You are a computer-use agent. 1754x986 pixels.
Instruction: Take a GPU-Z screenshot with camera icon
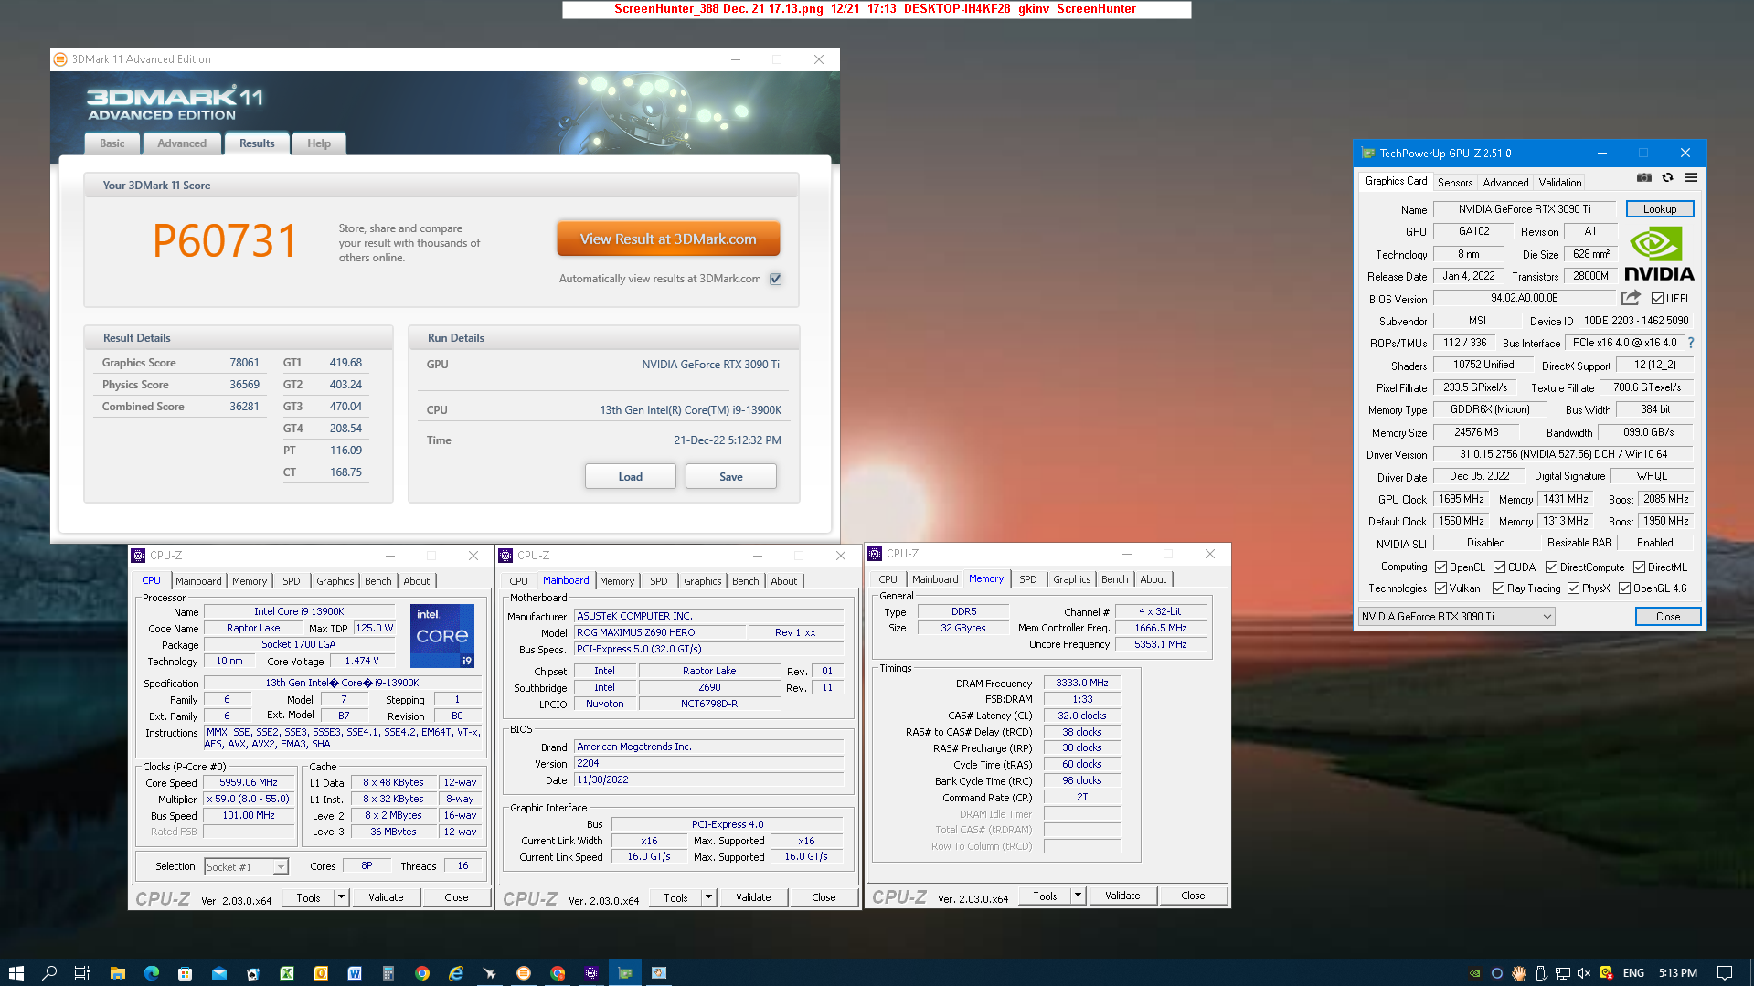coord(1644,178)
